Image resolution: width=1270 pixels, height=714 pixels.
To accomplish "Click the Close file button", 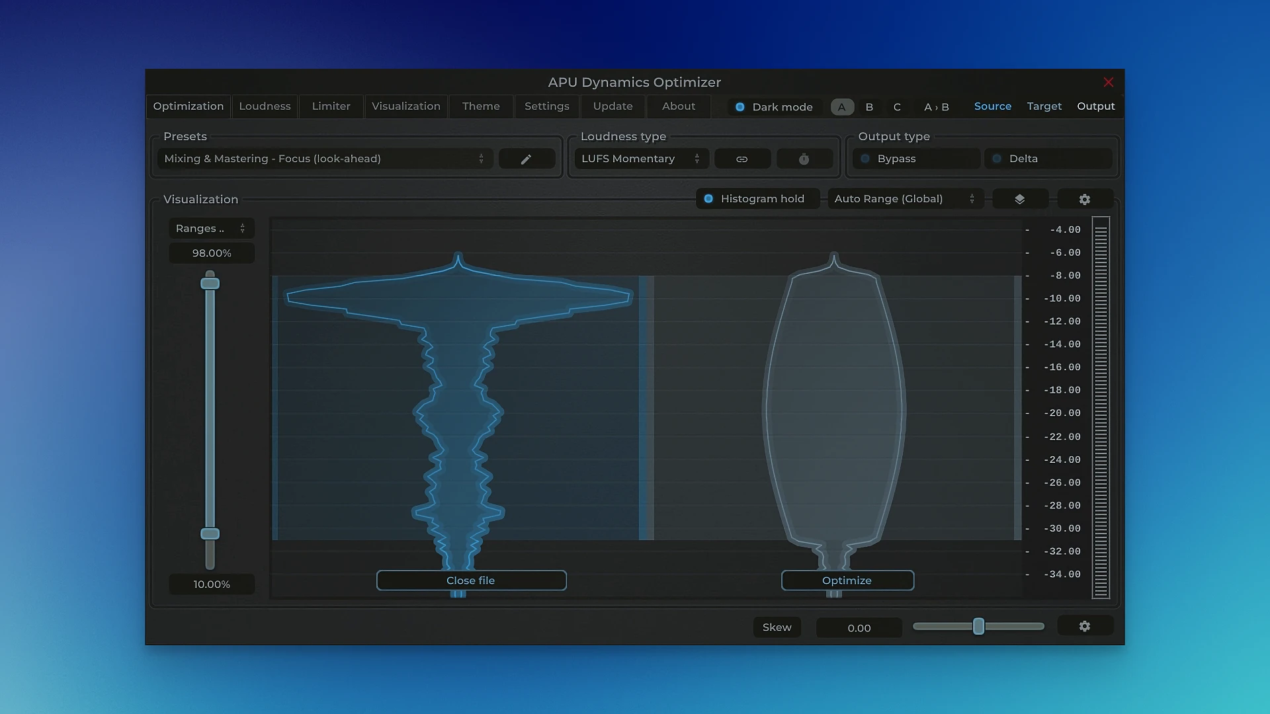I will click(x=470, y=580).
